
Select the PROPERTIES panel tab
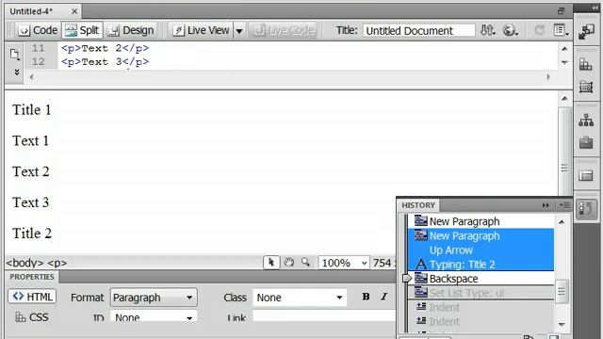[32, 277]
